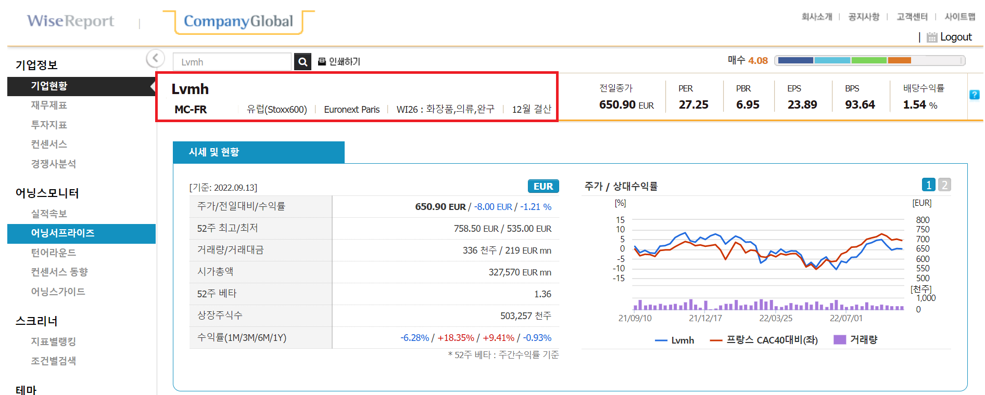Click the 시세 및 현황 tab
Image resolution: width=985 pixels, height=395 pixels.
pyautogui.click(x=258, y=152)
